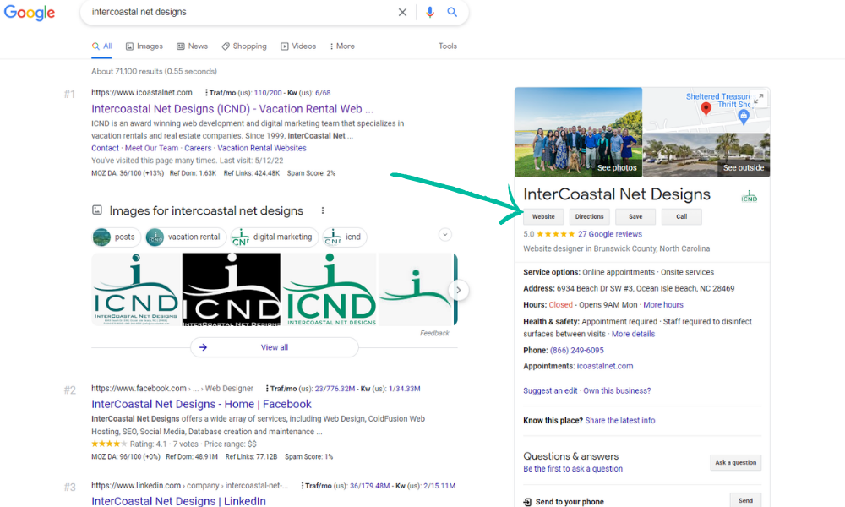This screenshot has height=507, width=845.
Task: Click View all images button
Action: tap(275, 347)
